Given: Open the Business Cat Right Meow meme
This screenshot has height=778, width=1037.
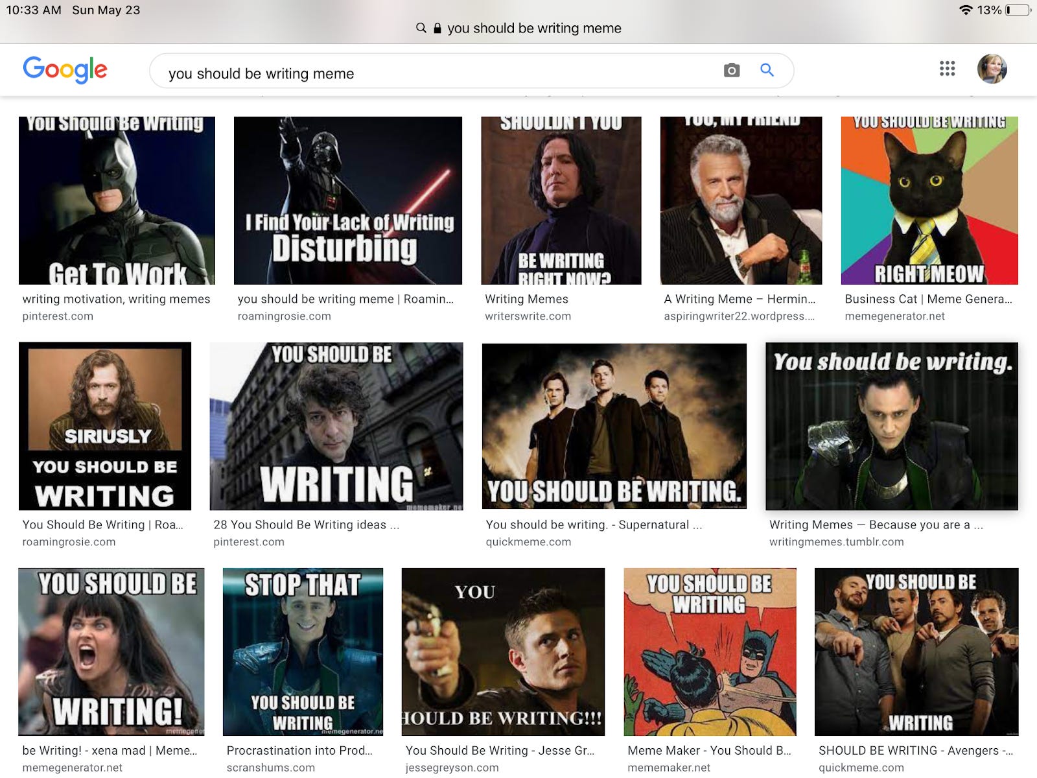Looking at the screenshot, I should pyautogui.click(x=929, y=200).
